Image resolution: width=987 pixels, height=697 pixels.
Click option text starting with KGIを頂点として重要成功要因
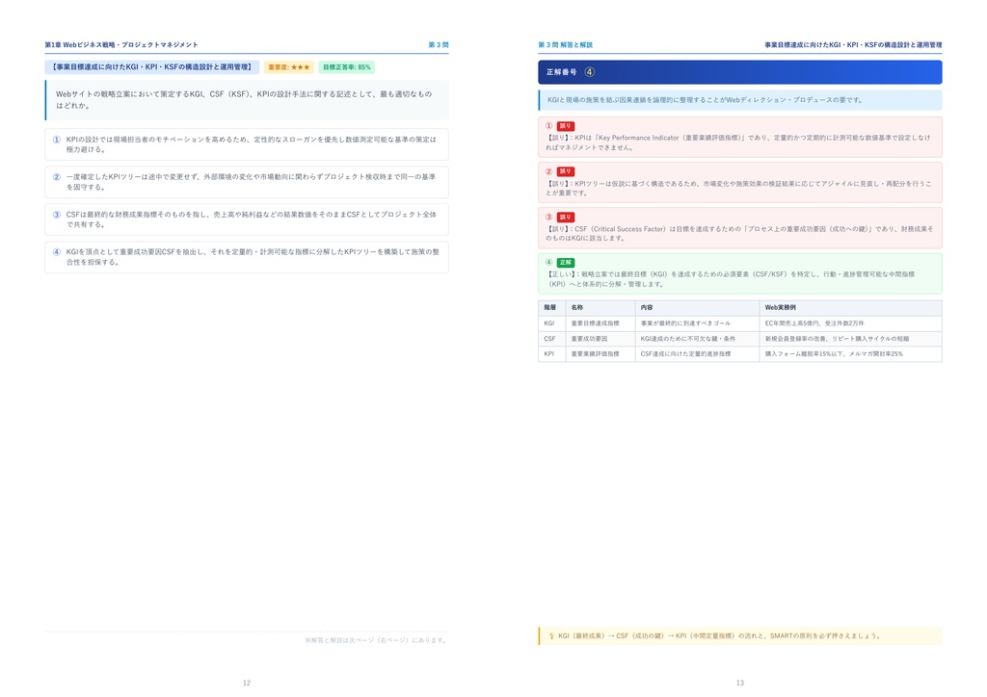(253, 257)
